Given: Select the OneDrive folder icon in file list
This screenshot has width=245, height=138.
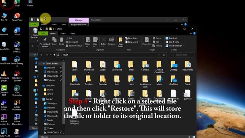Looking at the screenshot, I should (173, 80).
